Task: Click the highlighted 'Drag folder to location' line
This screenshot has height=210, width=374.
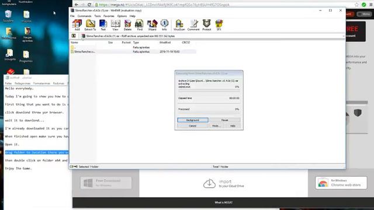Action: coord(37,152)
